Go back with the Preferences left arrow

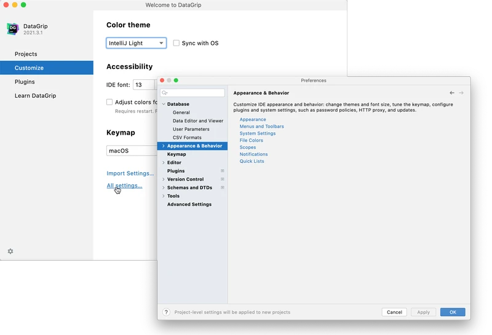[x=452, y=93]
